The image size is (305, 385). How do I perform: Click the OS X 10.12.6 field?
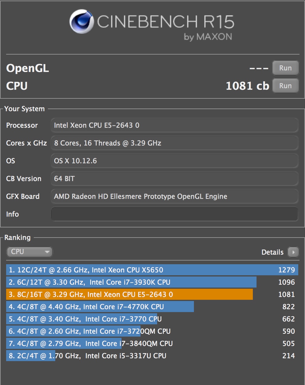174,161
